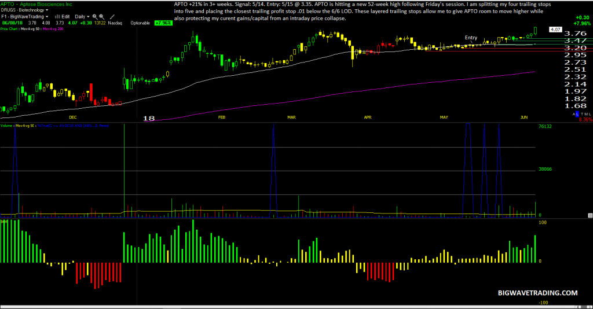Image resolution: width=593 pixels, height=309 pixels.
Task: Click the bar-chart icon beside Edit
Action: click(57, 17)
